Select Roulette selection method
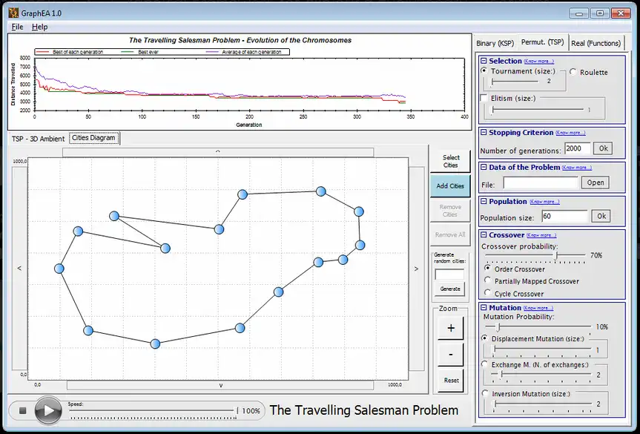The width and height of the screenshot is (640, 434). click(x=573, y=72)
